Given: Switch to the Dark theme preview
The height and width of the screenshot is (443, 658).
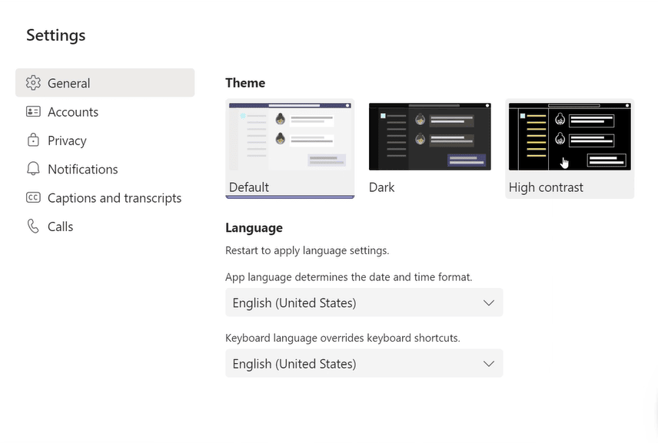Looking at the screenshot, I should [430, 137].
